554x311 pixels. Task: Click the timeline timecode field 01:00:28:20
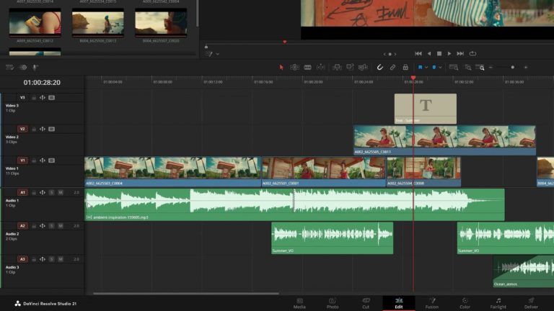point(42,83)
